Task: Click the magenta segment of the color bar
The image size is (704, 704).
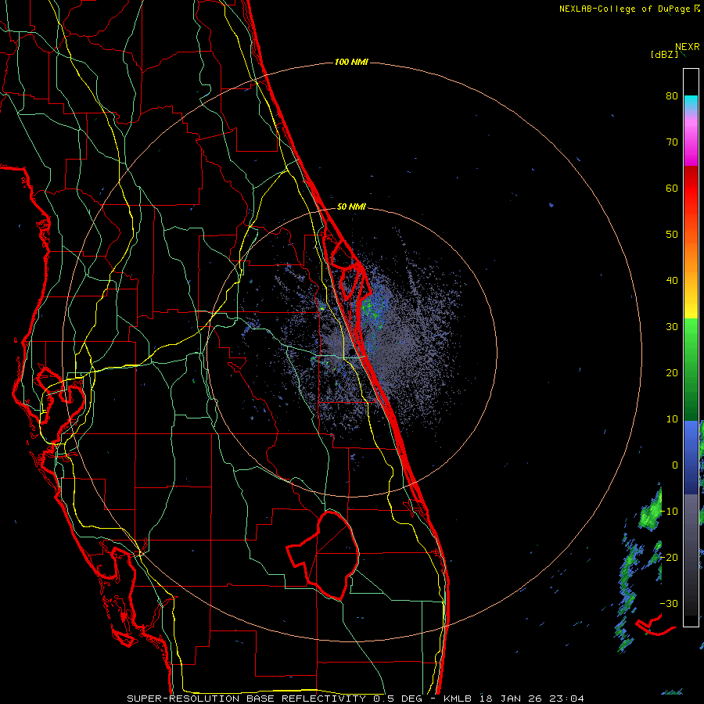Action: coord(691,144)
